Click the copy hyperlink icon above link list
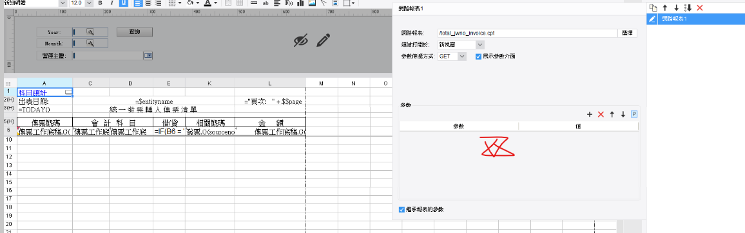 653,8
